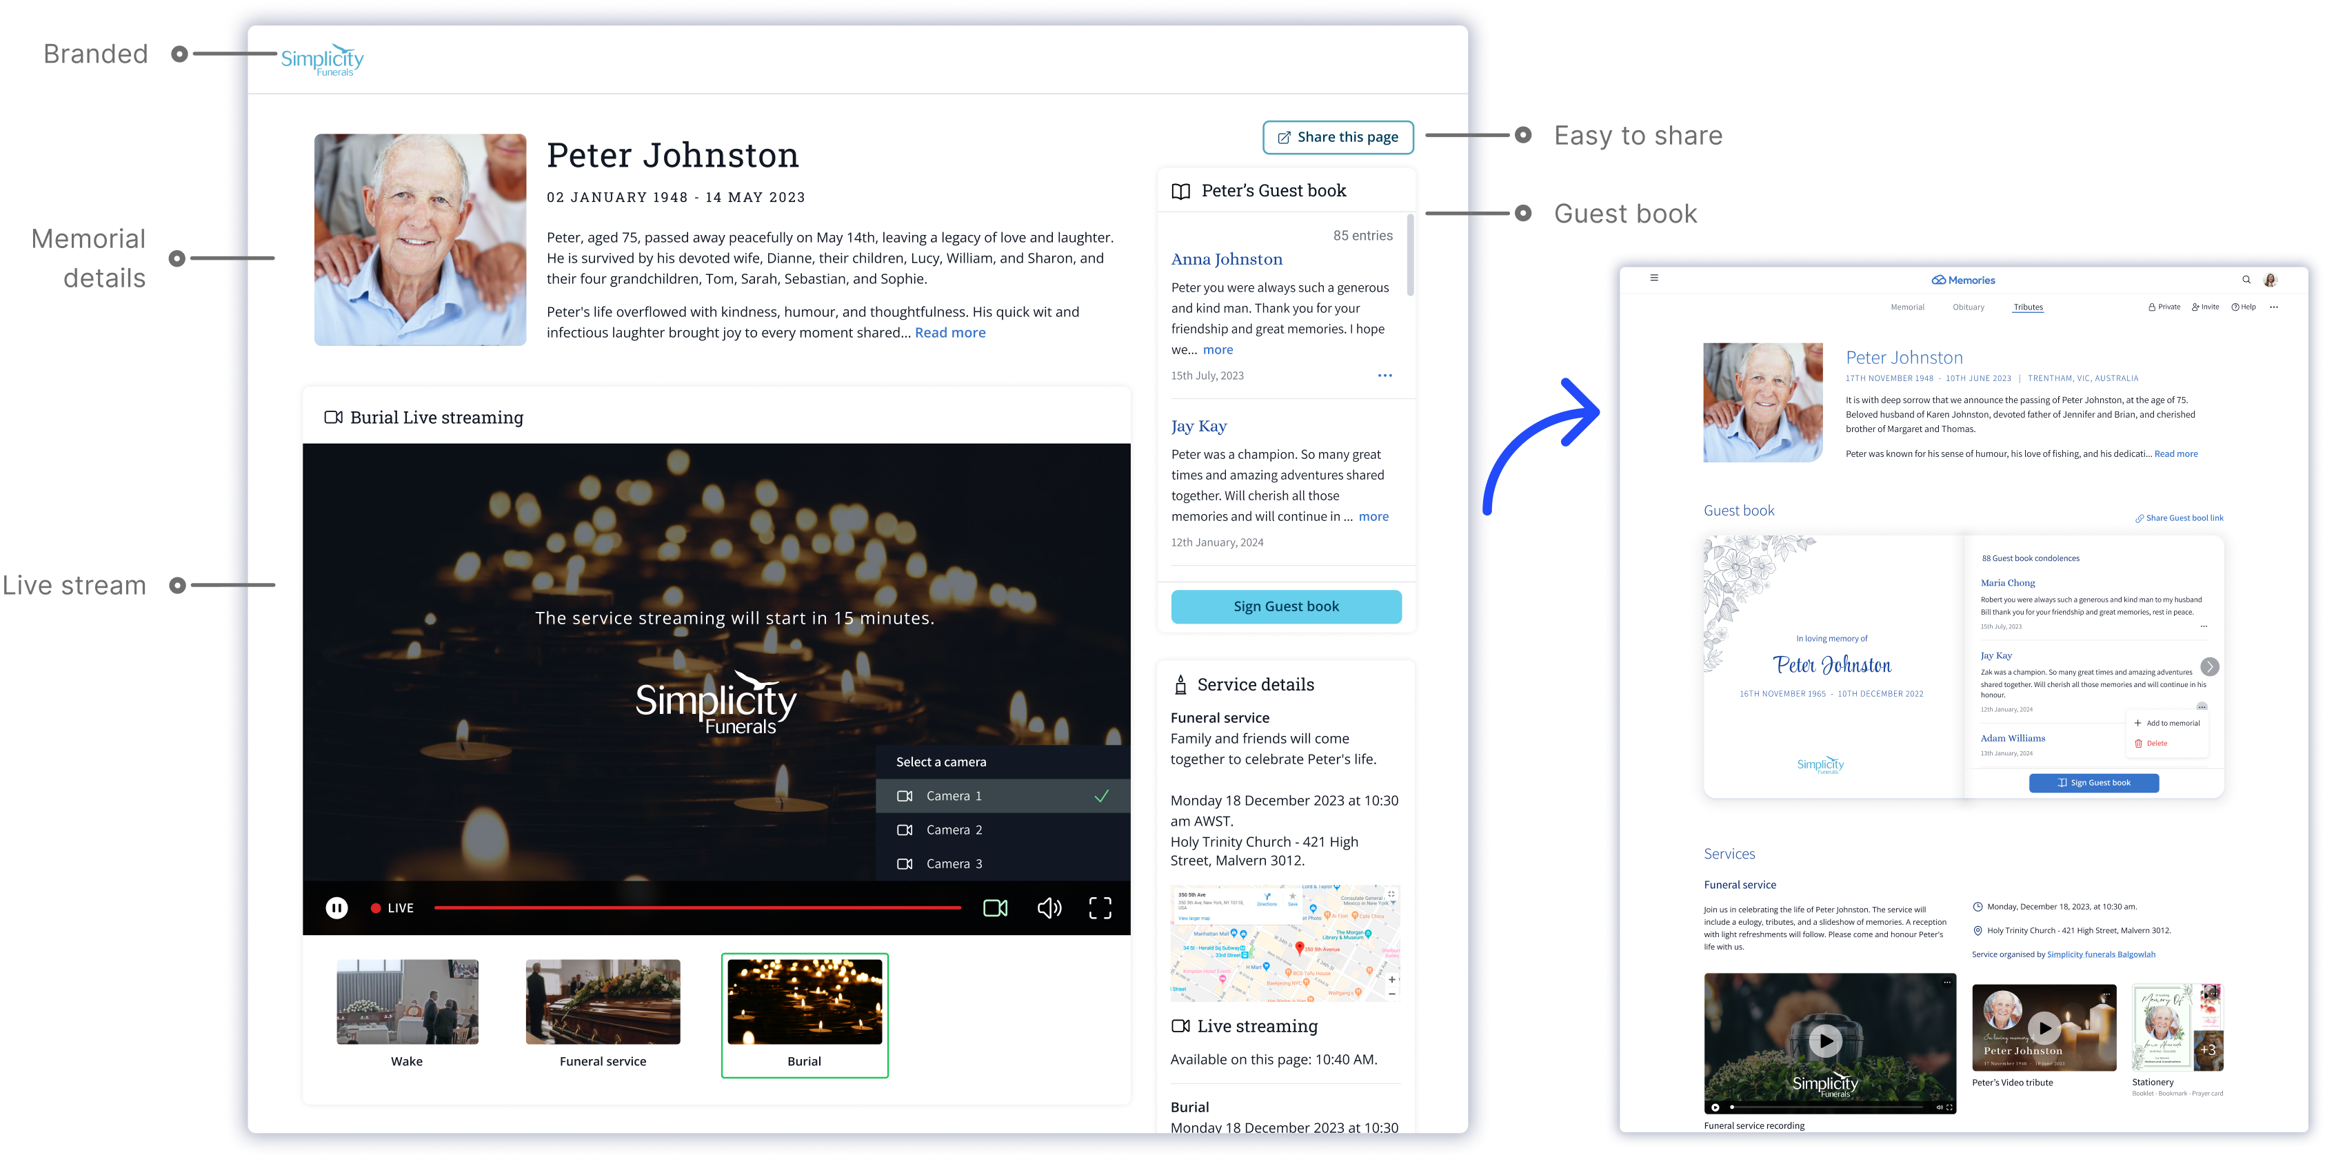
Task: Expand Anna Johnston's message with more
Action: (x=1218, y=350)
